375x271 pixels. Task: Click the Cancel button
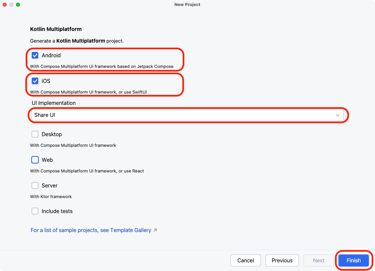246,260
